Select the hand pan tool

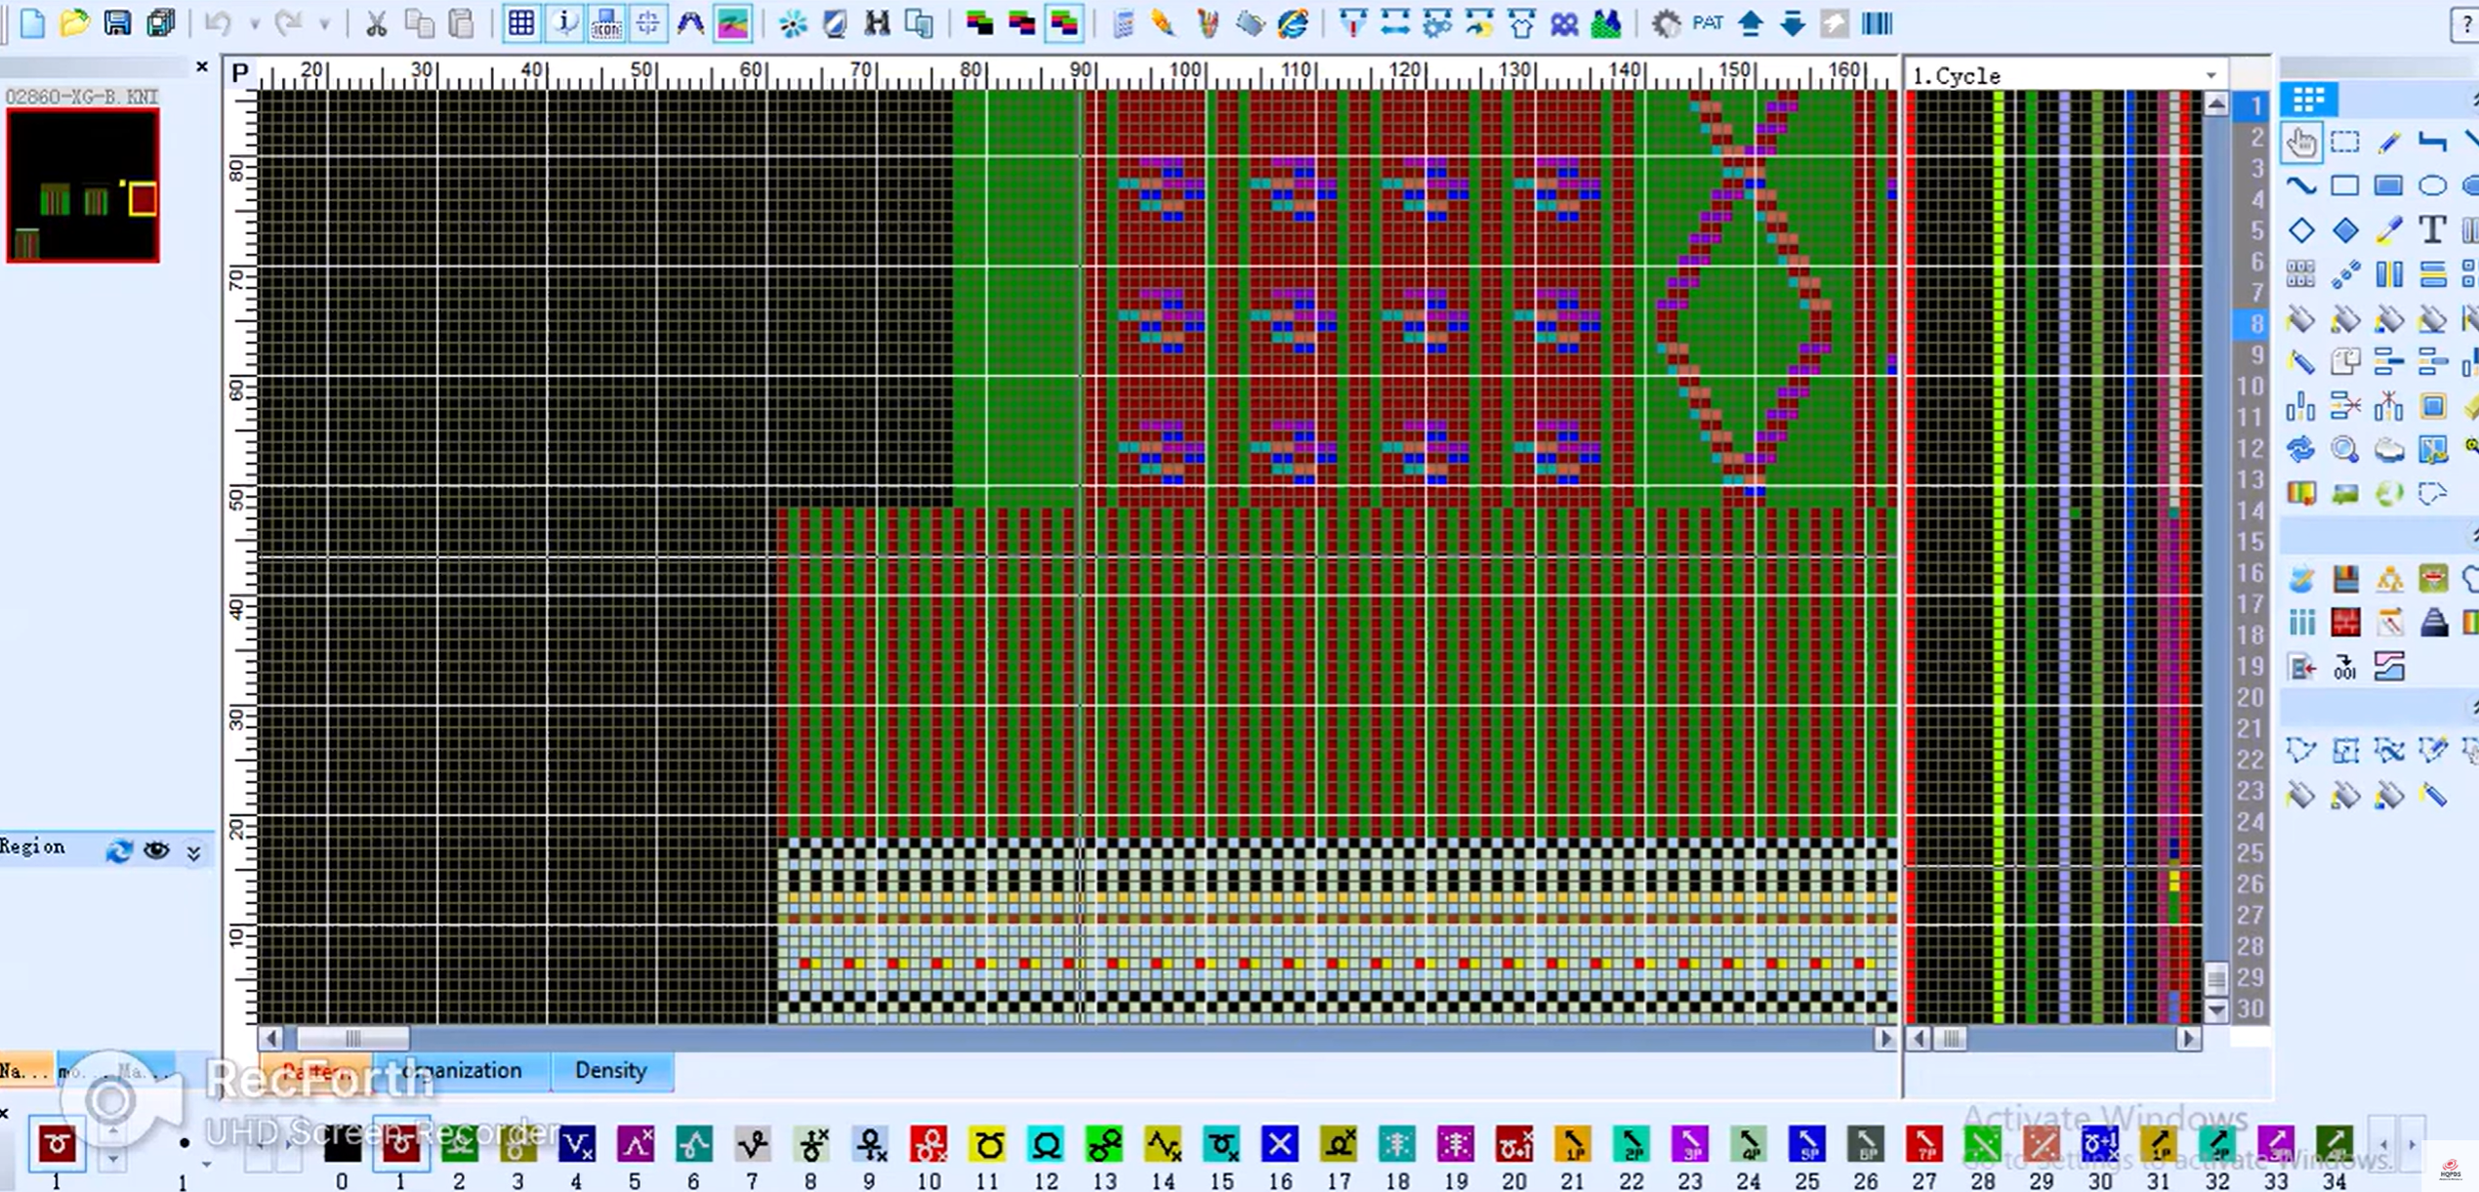click(2301, 143)
